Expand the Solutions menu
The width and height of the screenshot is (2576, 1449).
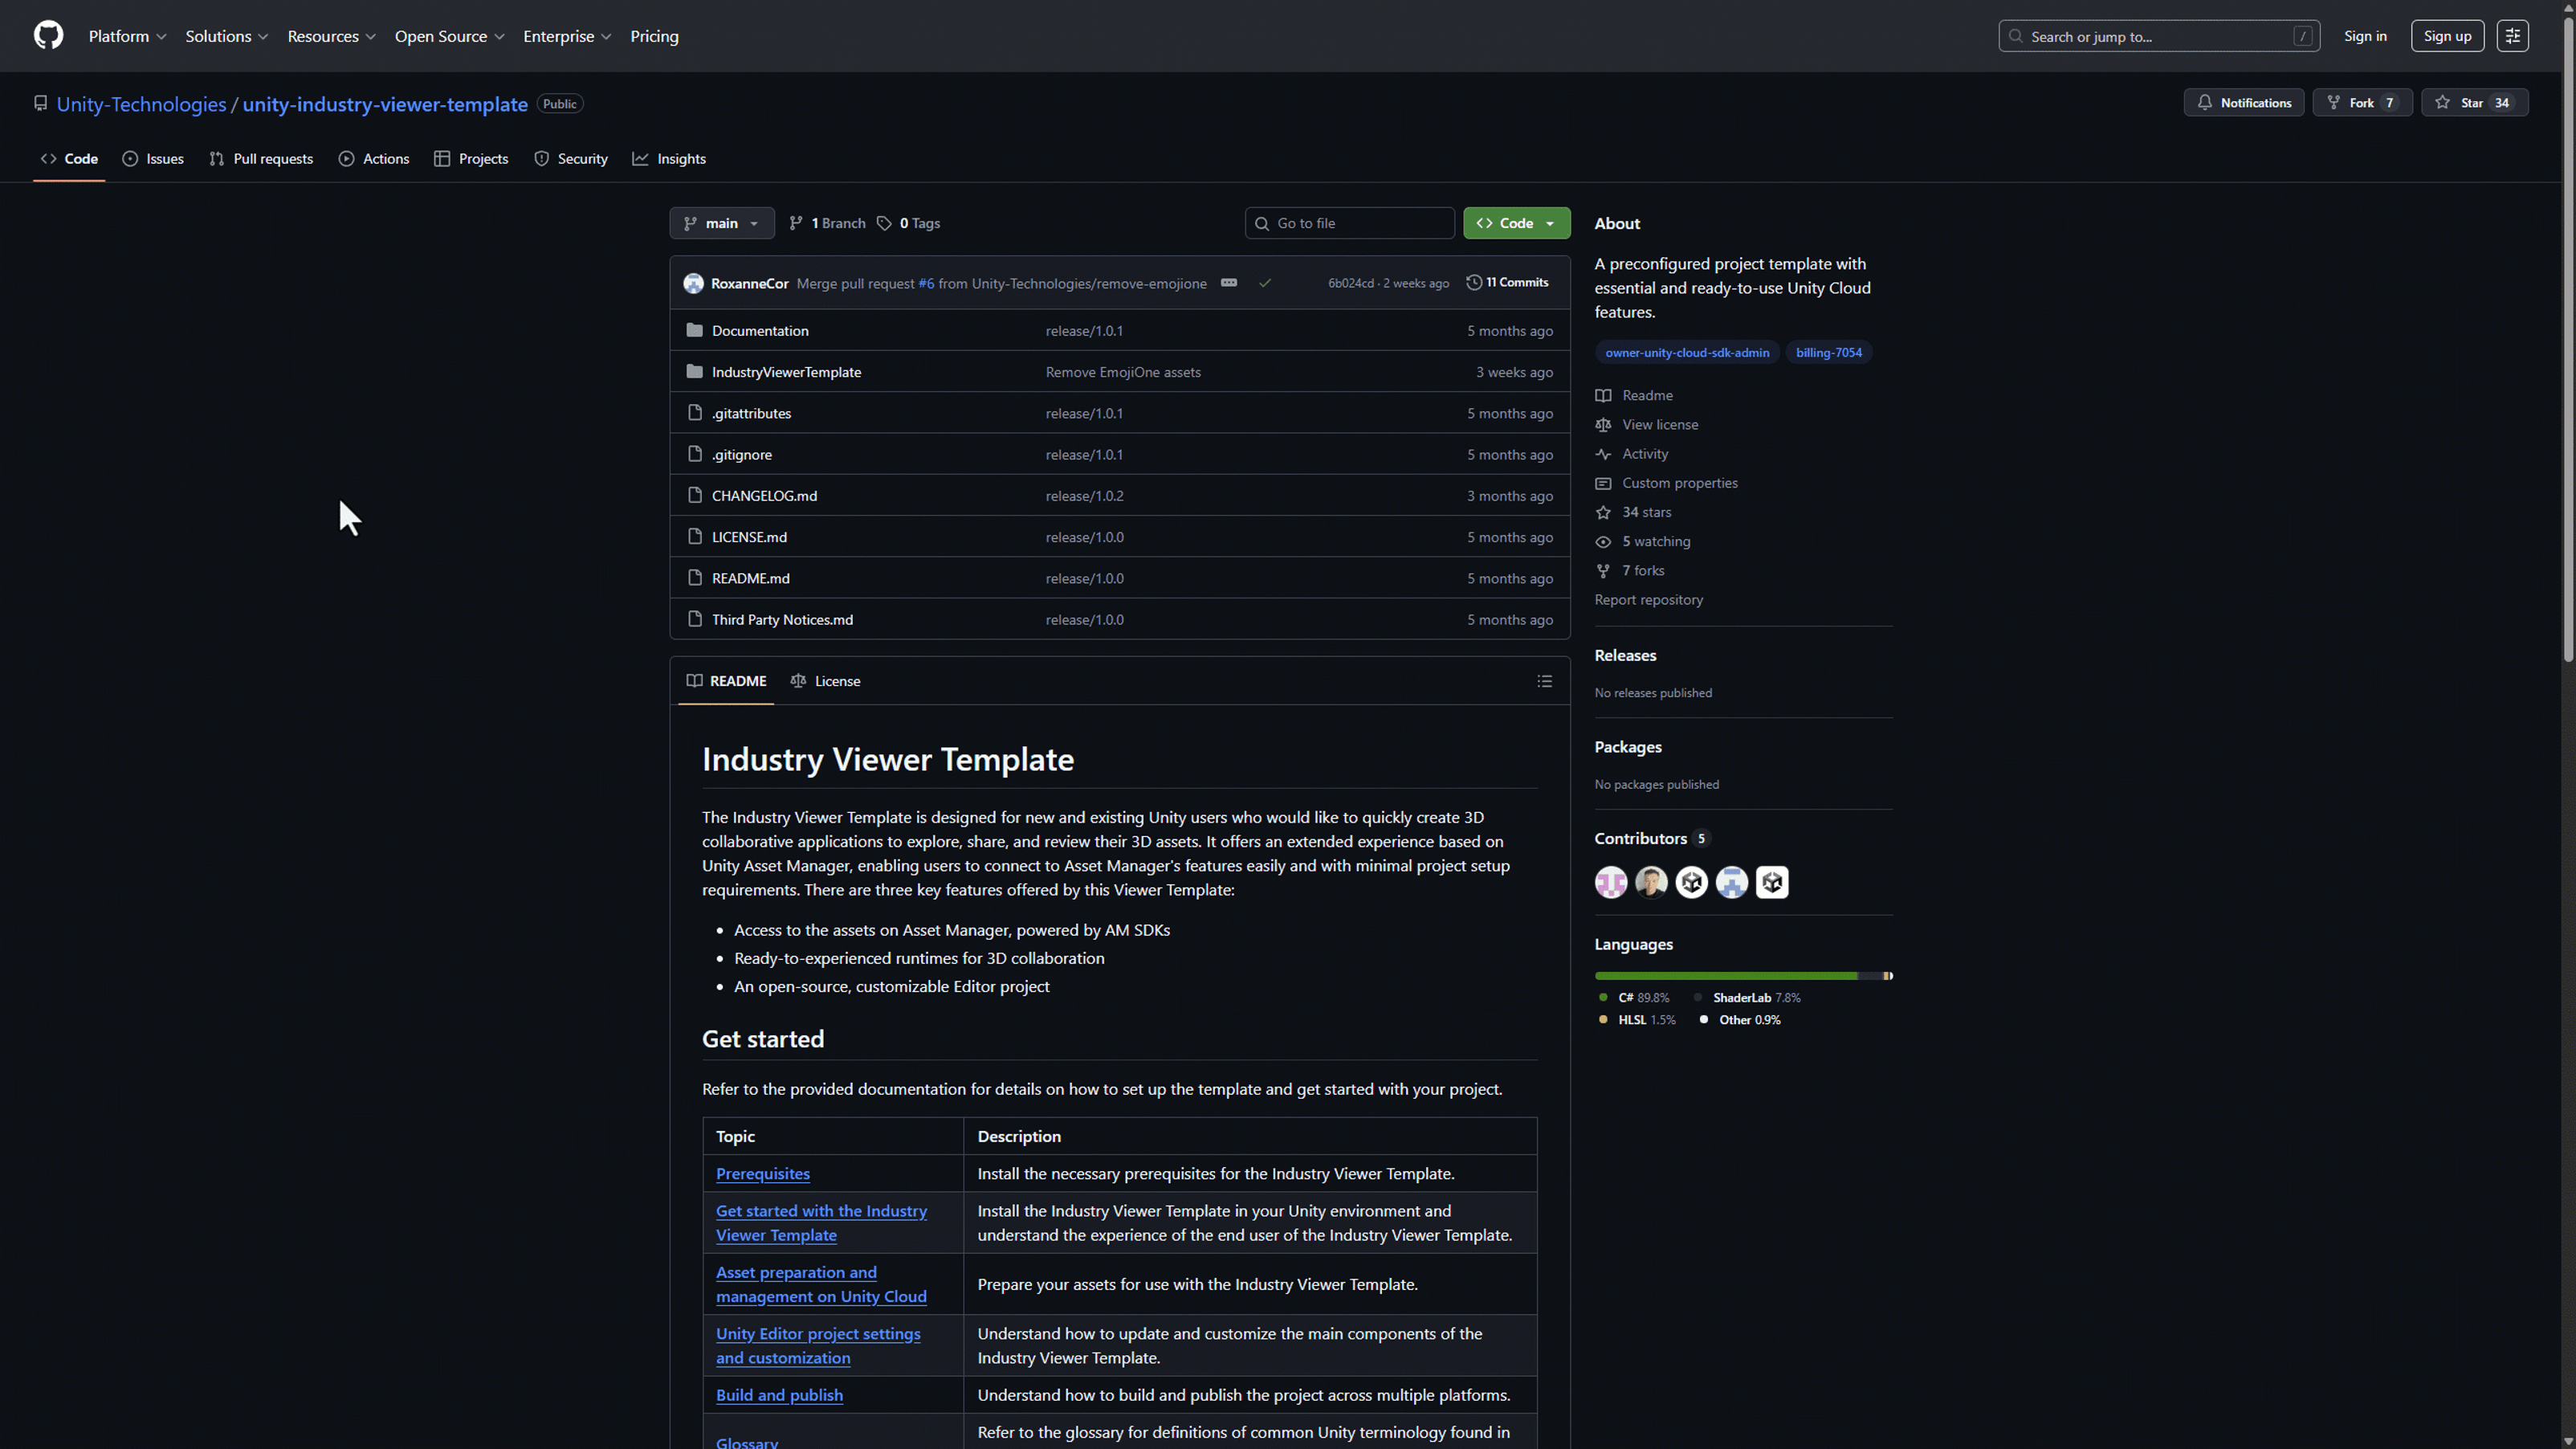click(x=226, y=36)
